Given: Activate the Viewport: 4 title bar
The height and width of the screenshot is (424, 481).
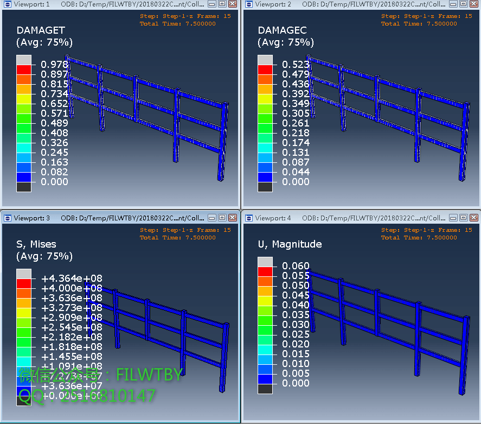Looking at the screenshot, I should click(x=362, y=218).
